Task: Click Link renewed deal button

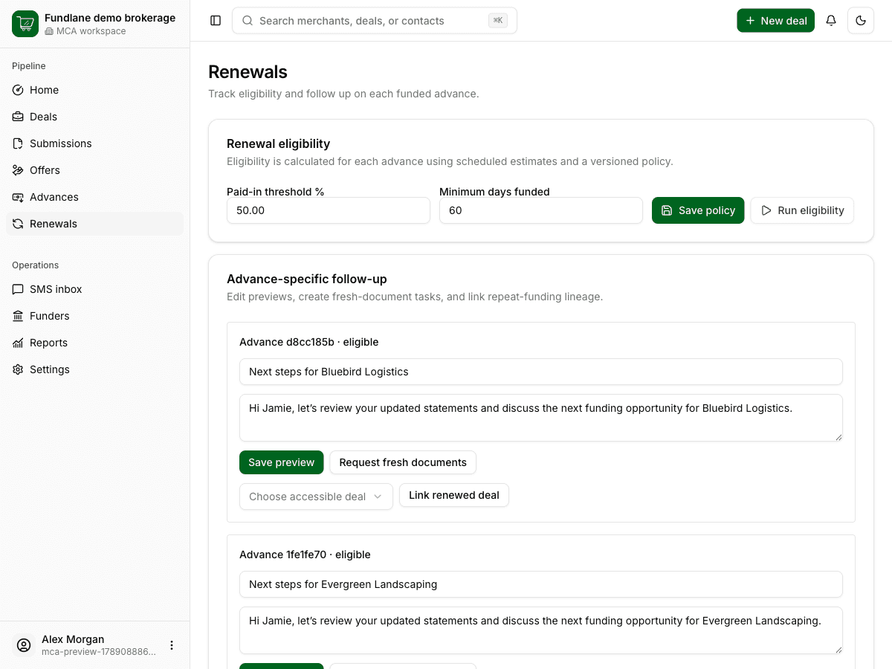Action: point(454,495)
